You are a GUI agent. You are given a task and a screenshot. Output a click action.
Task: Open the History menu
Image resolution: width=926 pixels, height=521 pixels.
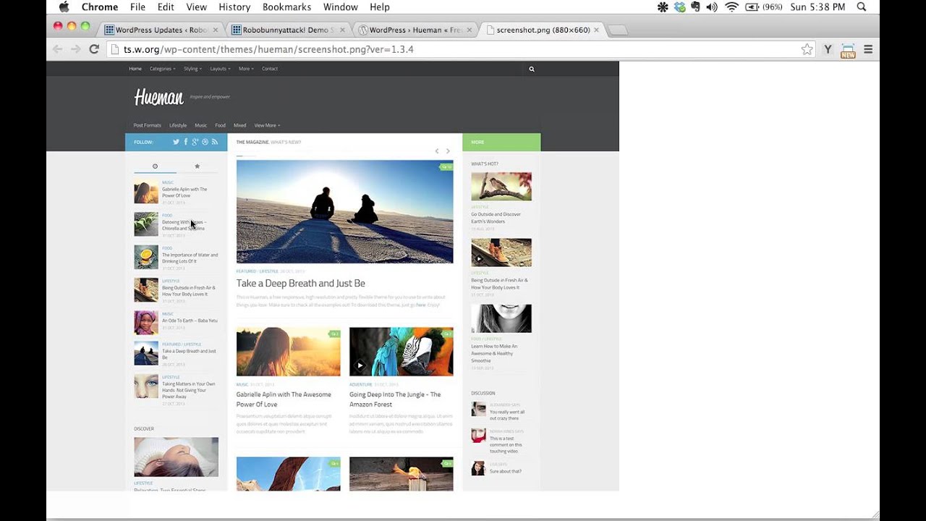(234, 7)
